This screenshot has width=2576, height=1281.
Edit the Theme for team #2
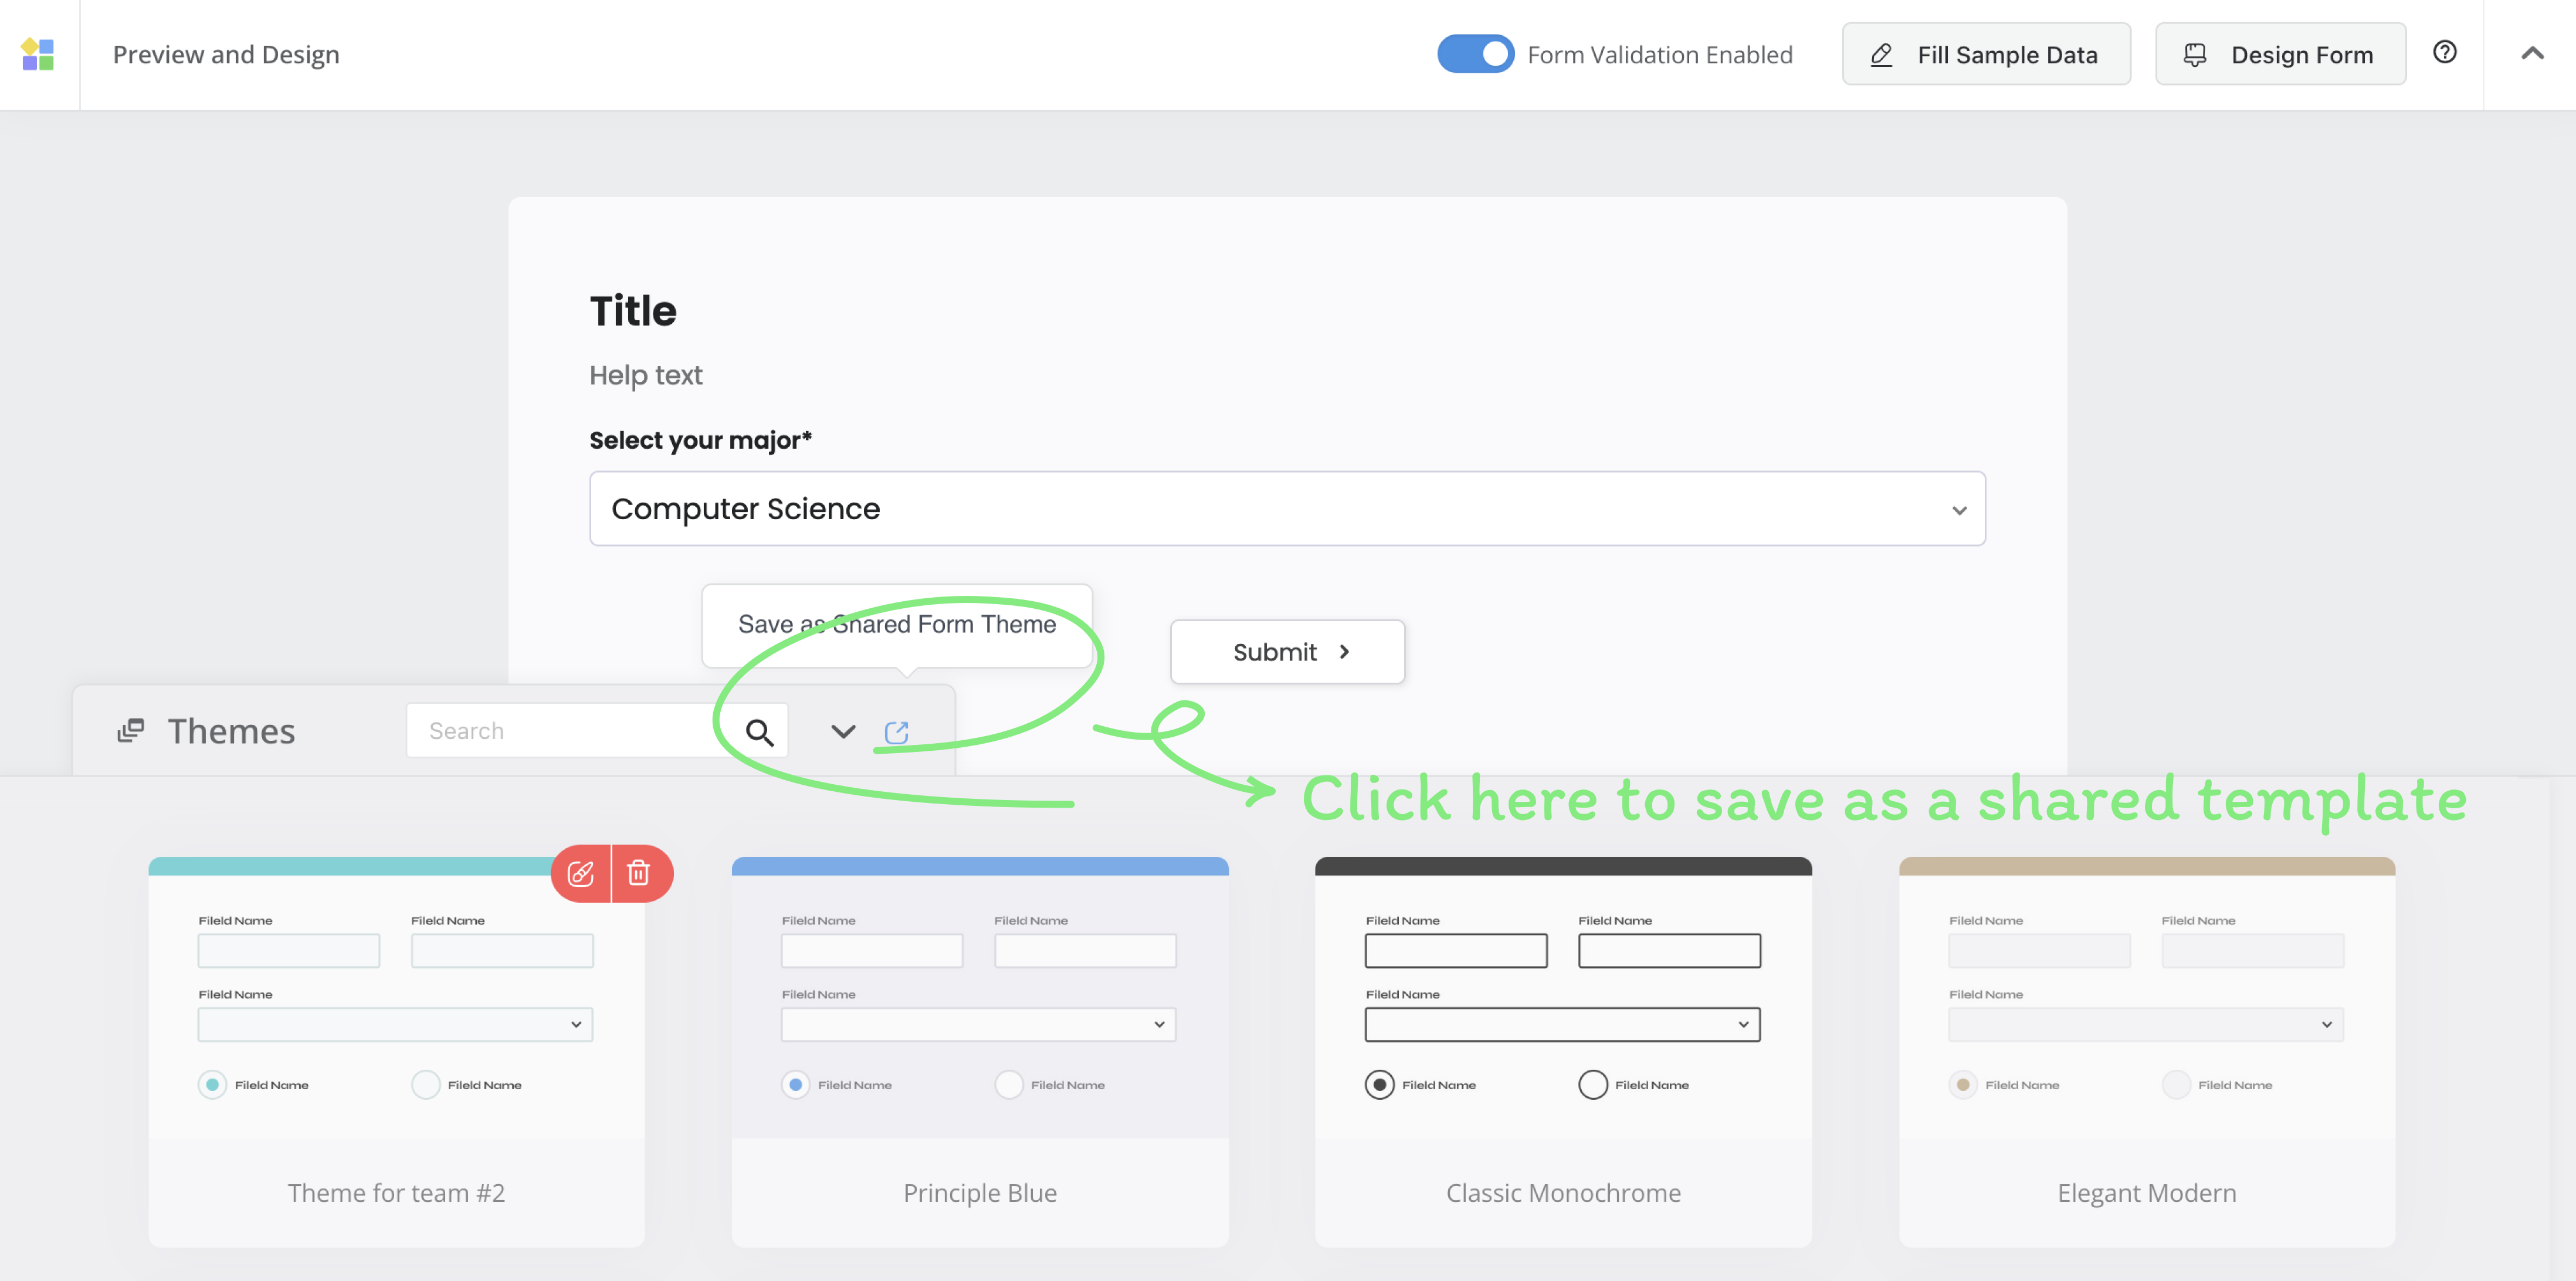581,873
